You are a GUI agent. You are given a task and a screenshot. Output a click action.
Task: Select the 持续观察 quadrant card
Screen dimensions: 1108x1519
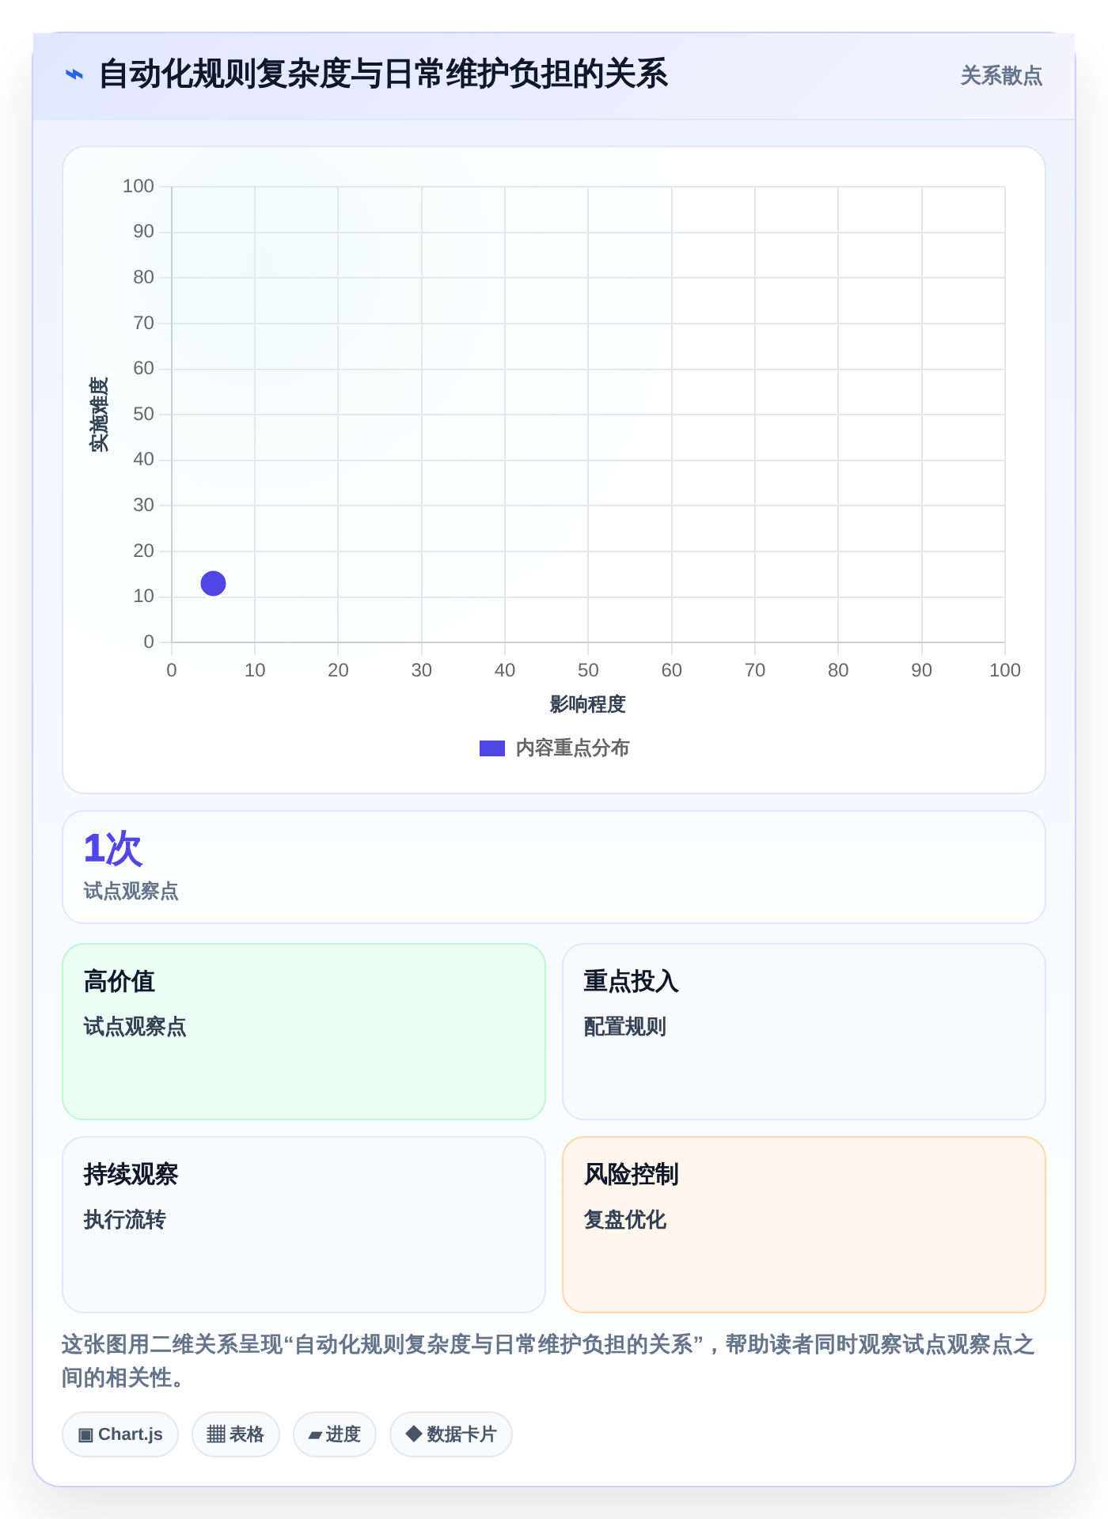[304, 1225]
